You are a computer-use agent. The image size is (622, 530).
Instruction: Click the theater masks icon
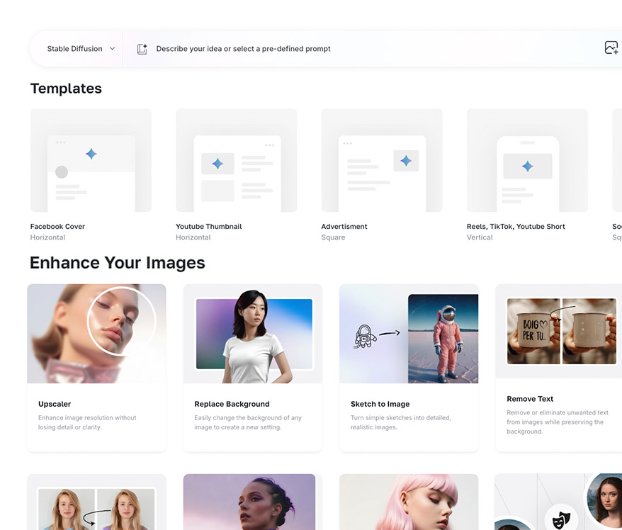click(560, 518)
